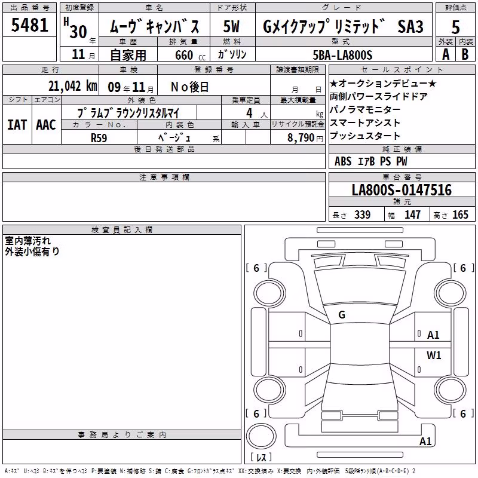Select the 譲渡書類期限 header

[x=298, y=70]
